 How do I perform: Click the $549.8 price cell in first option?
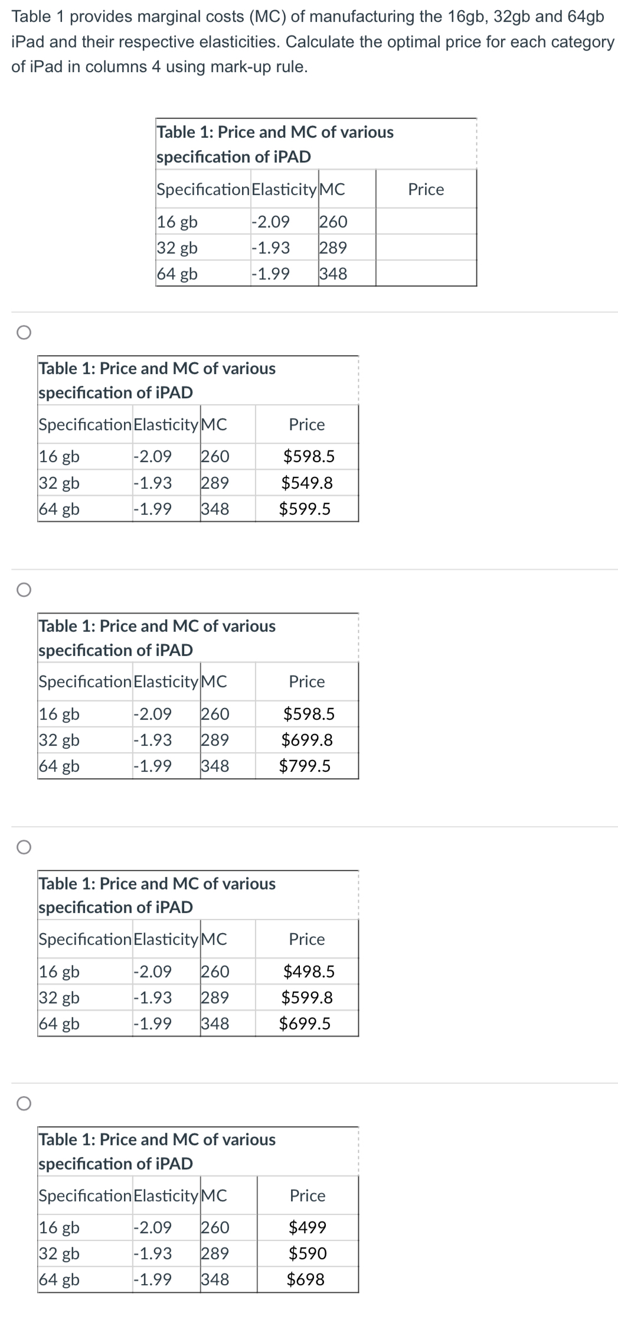point(309,483)
